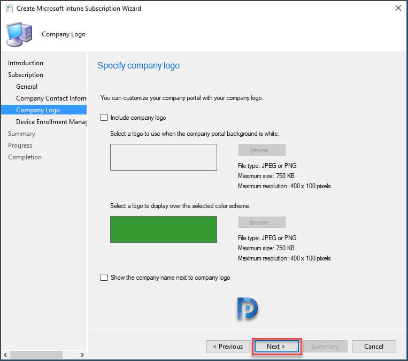Click the green color scheme preview box
The height and width of the screenshot is (361, 408).
tap(164, 229)
